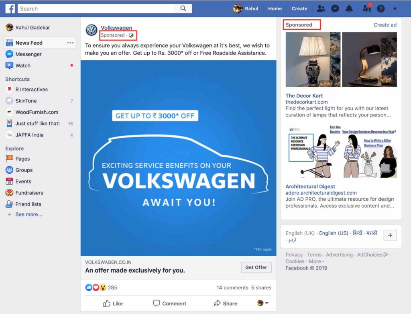Viewport: 411px width, 314px height.
Task: Open Watch from the left sidebar
Action: coord(23,65)
